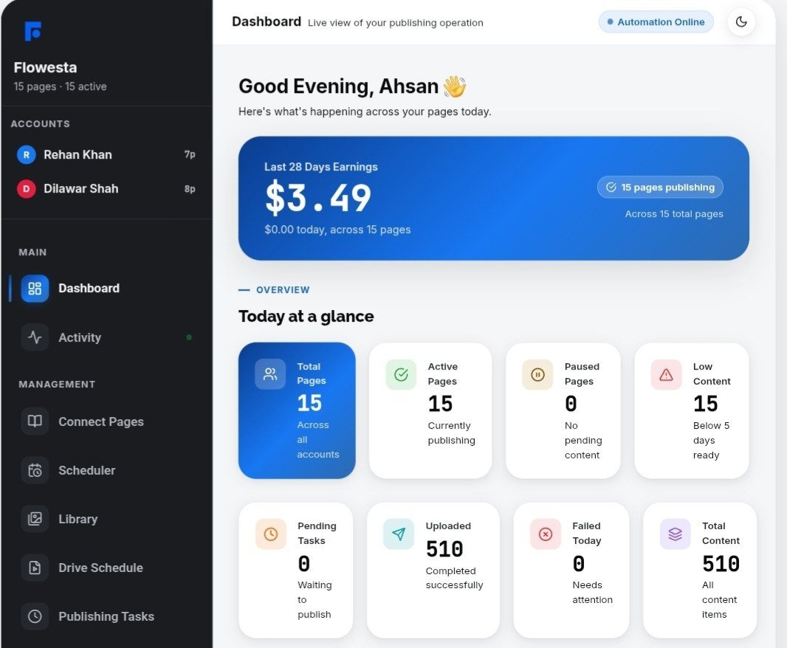Click the Dashboard page title in header
787x648 pixels.
[x=267, y=21]
